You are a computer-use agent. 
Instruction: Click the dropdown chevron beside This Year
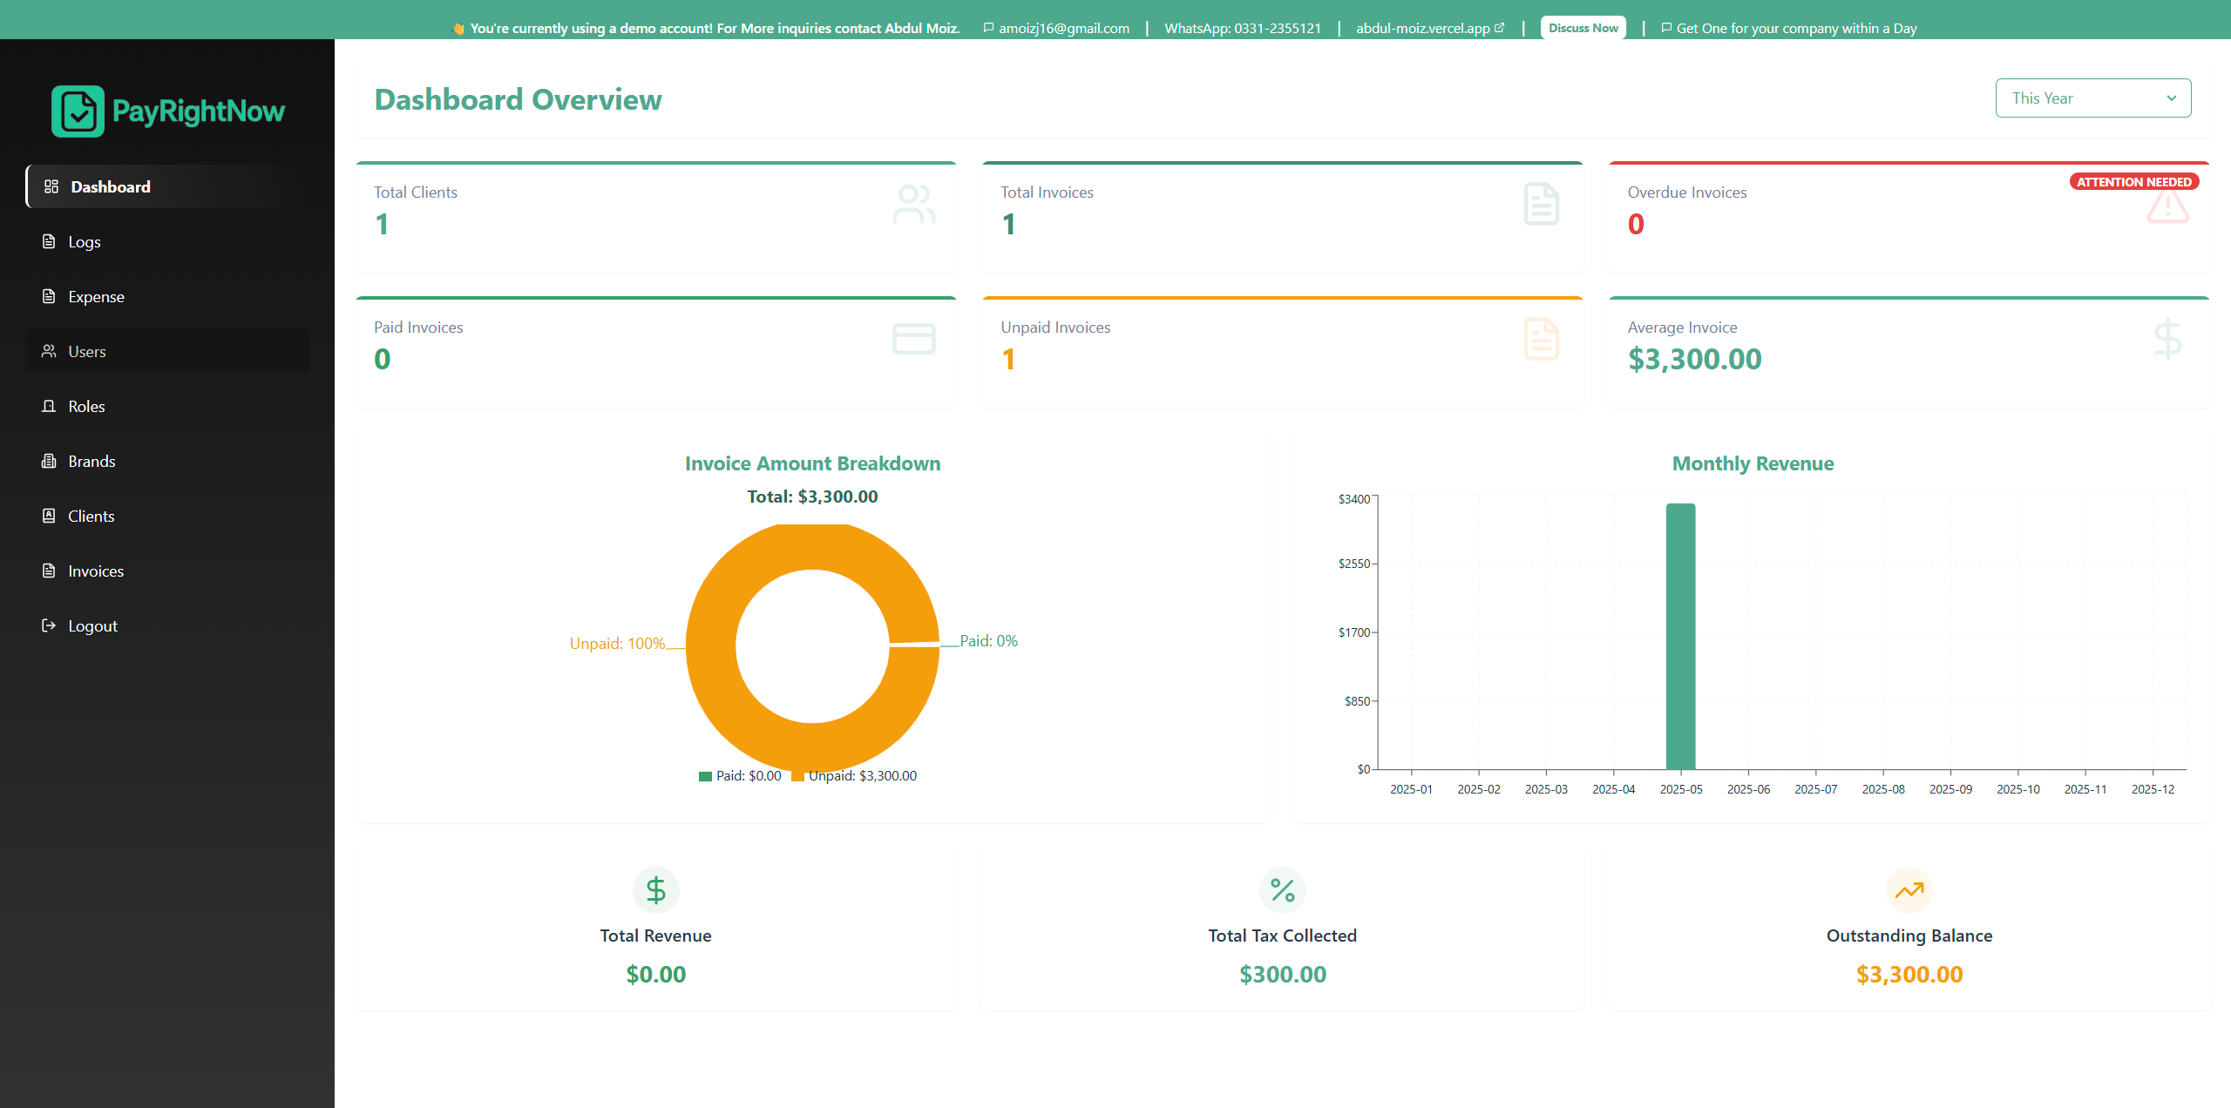point(2172,98)
